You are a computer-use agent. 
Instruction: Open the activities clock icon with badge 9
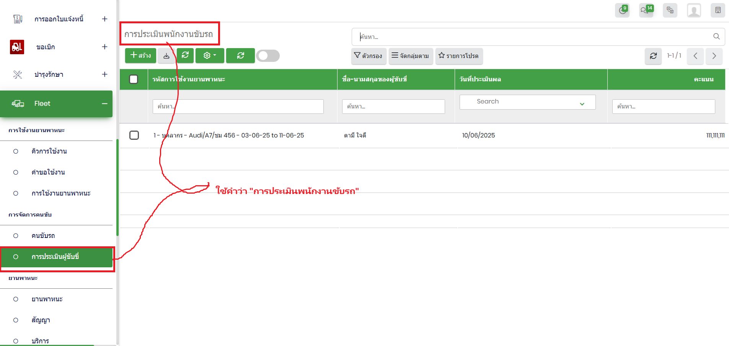pyautogui.click(x=622, y=10)
